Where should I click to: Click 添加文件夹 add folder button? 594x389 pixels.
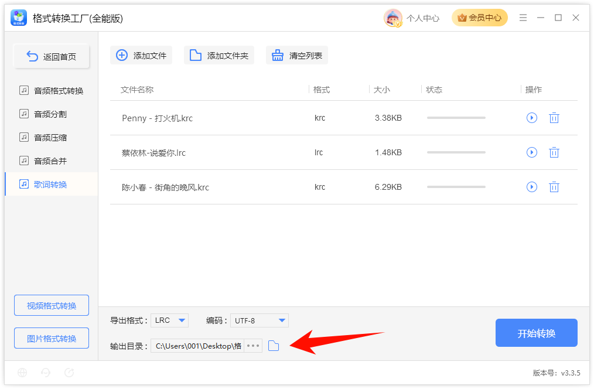[x=219, y=55]
